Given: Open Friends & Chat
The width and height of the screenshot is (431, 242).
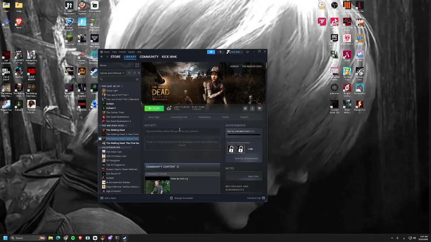Looking at the screenshot, I should tap(256, 198).
